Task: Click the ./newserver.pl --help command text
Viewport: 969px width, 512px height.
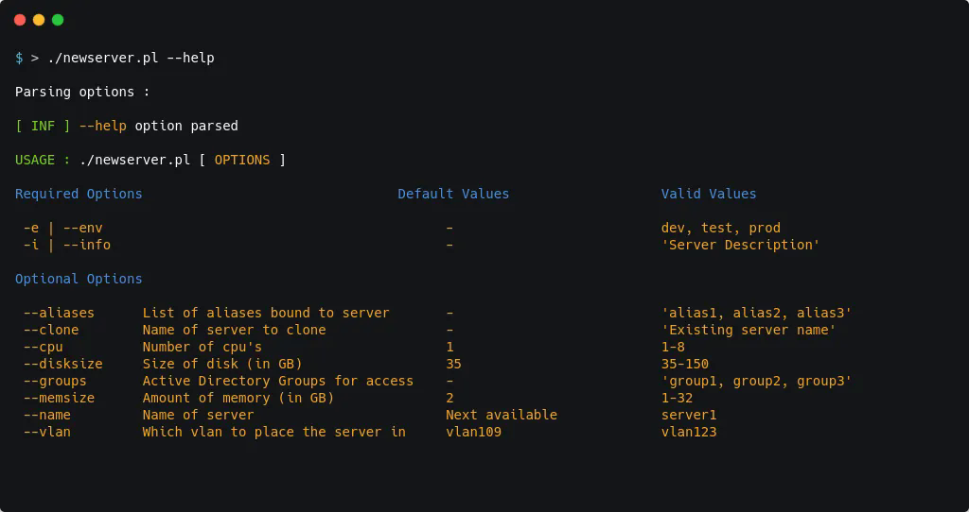Action: click(x=131, y=58)
